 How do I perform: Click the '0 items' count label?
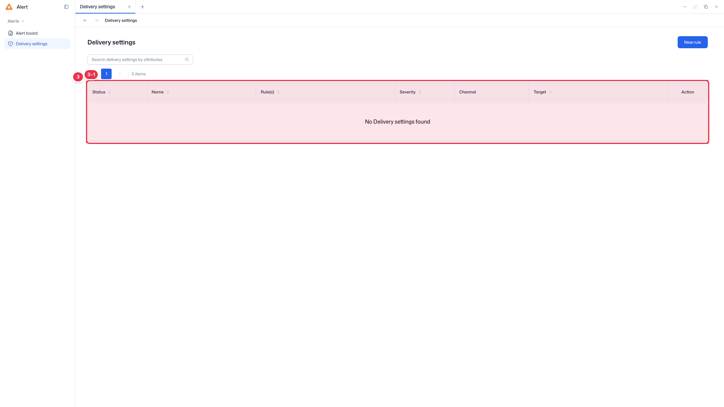coord(138,74)
